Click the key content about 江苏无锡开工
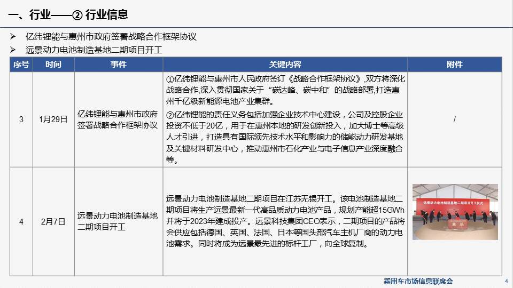Viewport: 513px width, 288px height. click(x=285, y=221)
